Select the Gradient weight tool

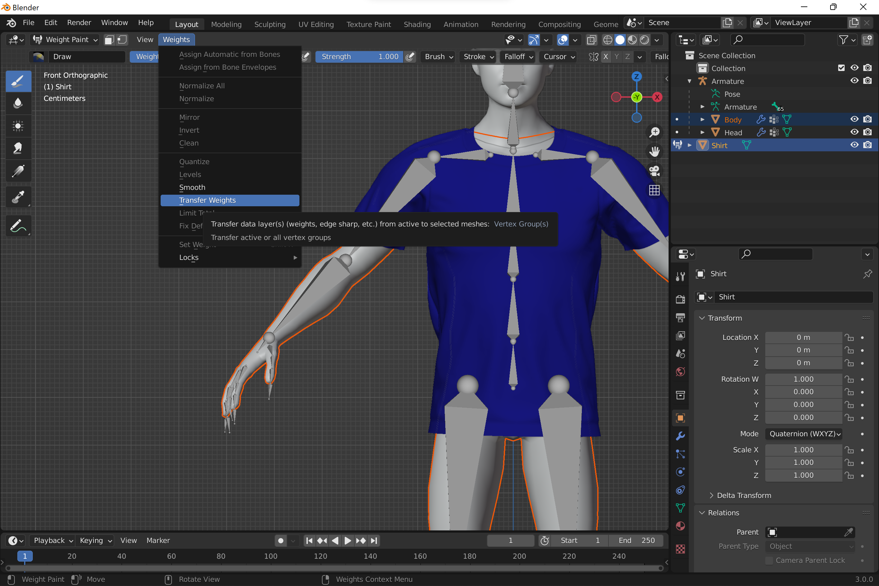(18, 171)
